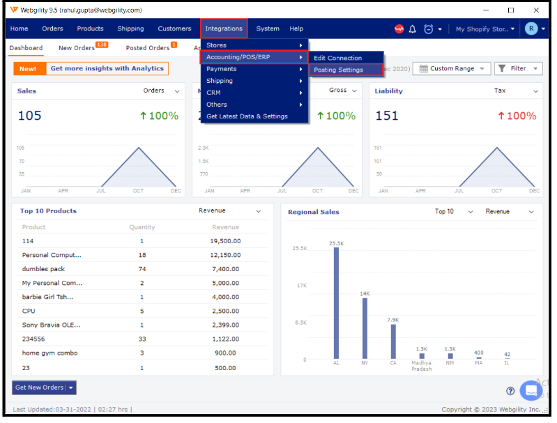Select the Sony Bravia OLE... product row
This screenshot has height=423, width=557.
pos(142,325)
